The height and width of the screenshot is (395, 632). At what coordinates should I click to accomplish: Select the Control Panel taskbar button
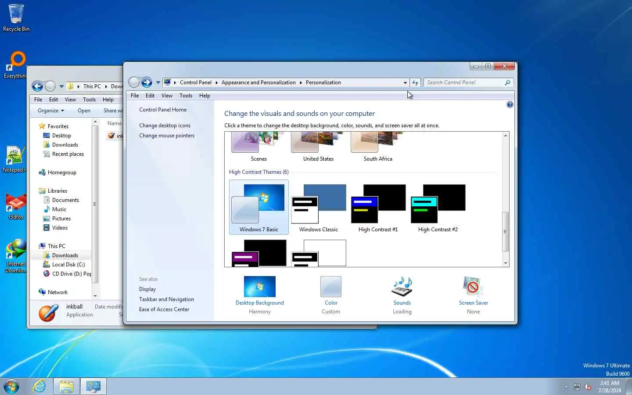pyautogui.click(x=93, y=387)
